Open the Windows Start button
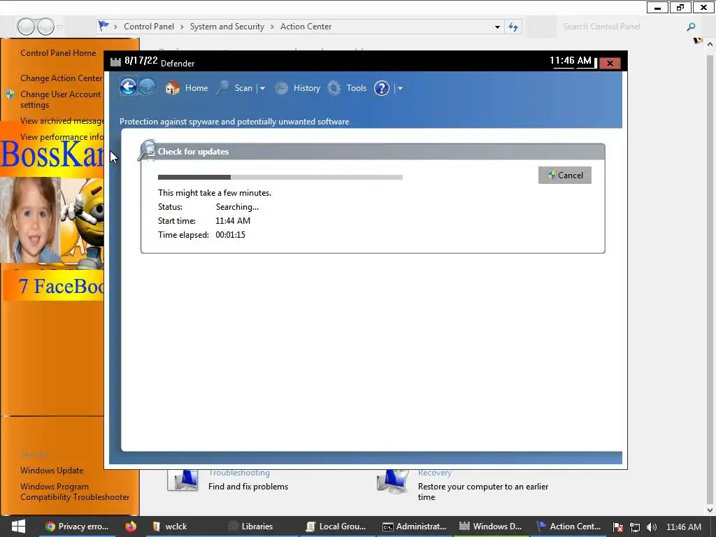The height and width of the screenshot is (537, 716). pos(18,527)
